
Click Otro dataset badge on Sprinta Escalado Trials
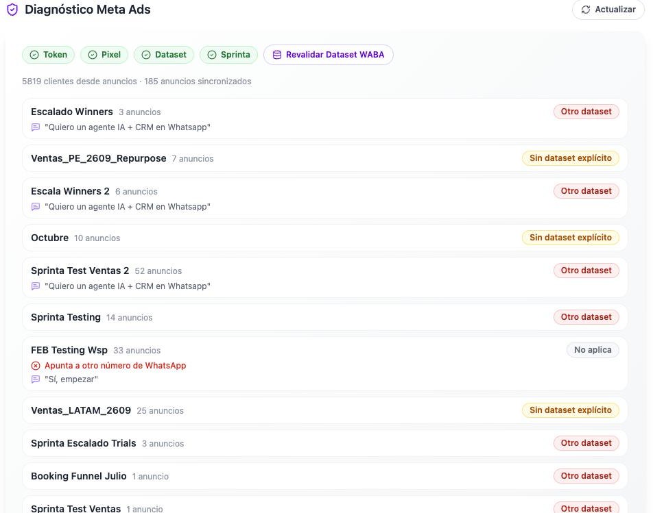coord(586,442)
